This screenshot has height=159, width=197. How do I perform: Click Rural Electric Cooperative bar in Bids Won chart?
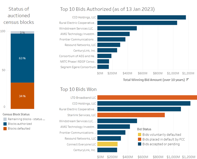[x=139, y=109]
